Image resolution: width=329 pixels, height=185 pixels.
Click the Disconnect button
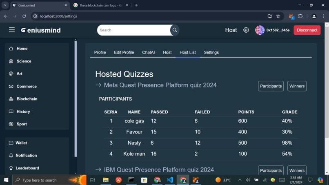[x=307, y=30]
